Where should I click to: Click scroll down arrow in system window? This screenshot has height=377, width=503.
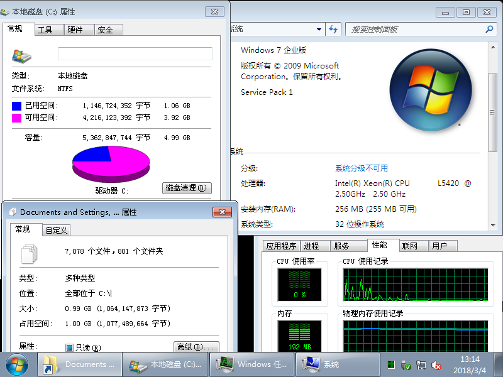click(493, 226)
